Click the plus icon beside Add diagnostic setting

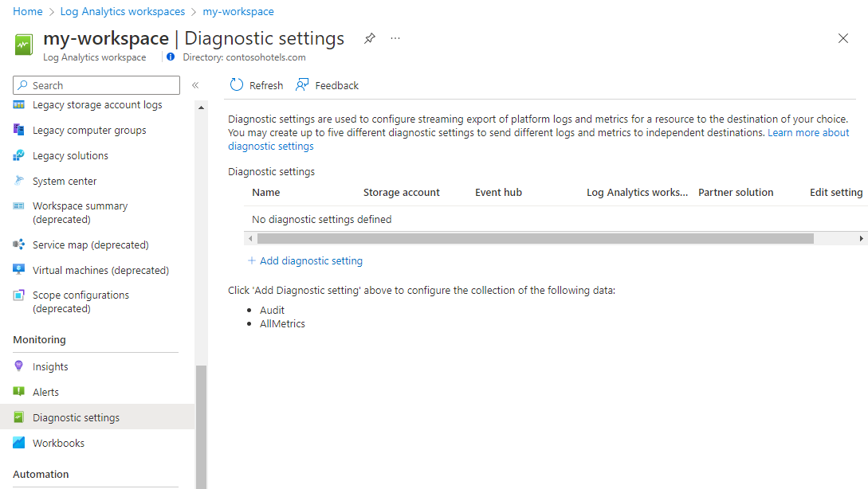pos(251,260)
